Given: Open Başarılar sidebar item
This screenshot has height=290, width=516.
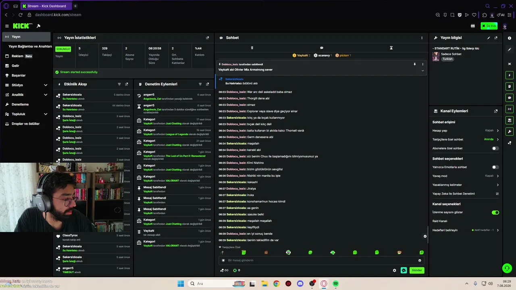Looking at the screenshot, I should pos(26,75).
